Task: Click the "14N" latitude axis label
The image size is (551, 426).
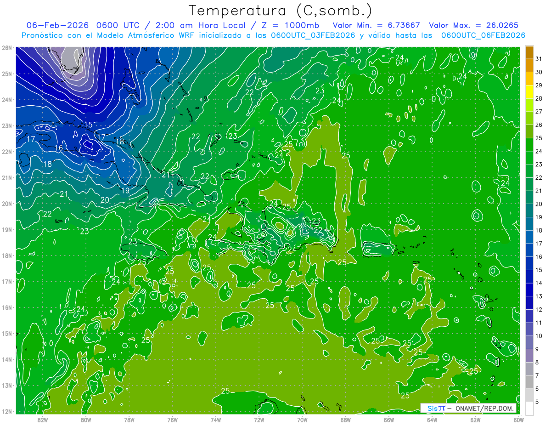Action: (6, 359)
